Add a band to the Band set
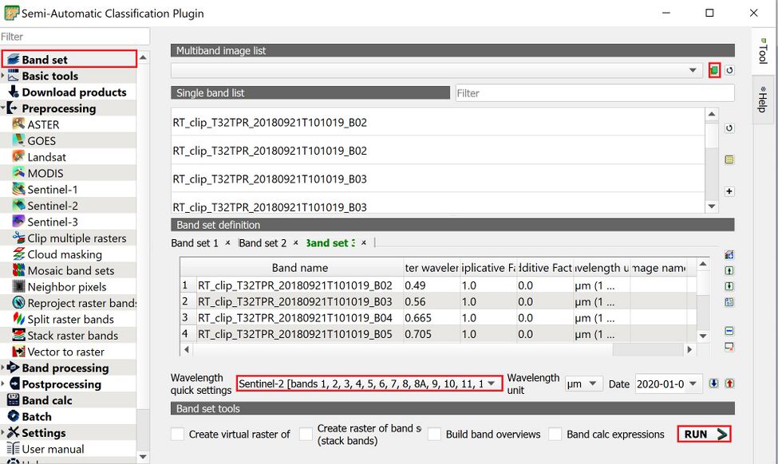This screenshot has height=464, width=778. tap(727, 191)
